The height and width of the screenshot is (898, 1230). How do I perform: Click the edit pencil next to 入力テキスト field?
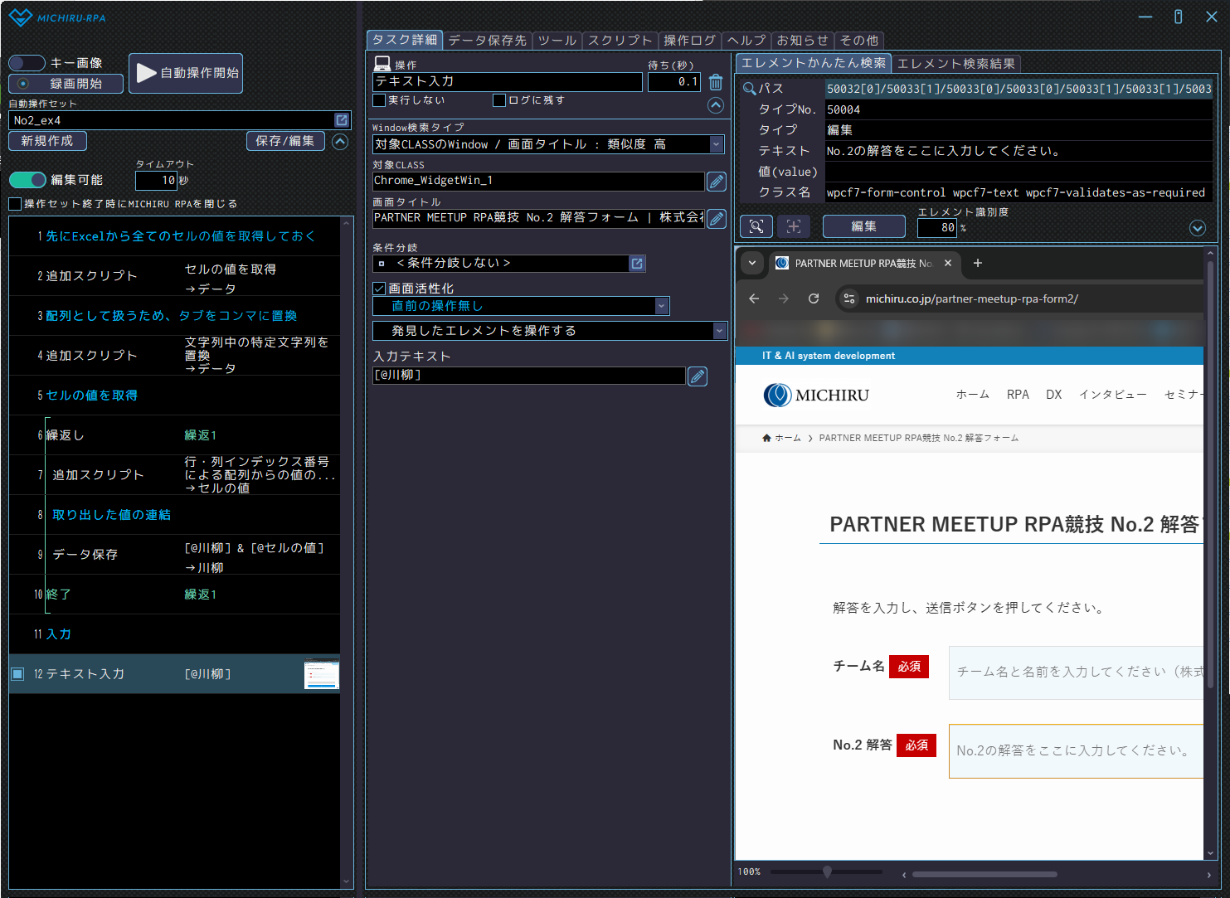pos(698,376)
